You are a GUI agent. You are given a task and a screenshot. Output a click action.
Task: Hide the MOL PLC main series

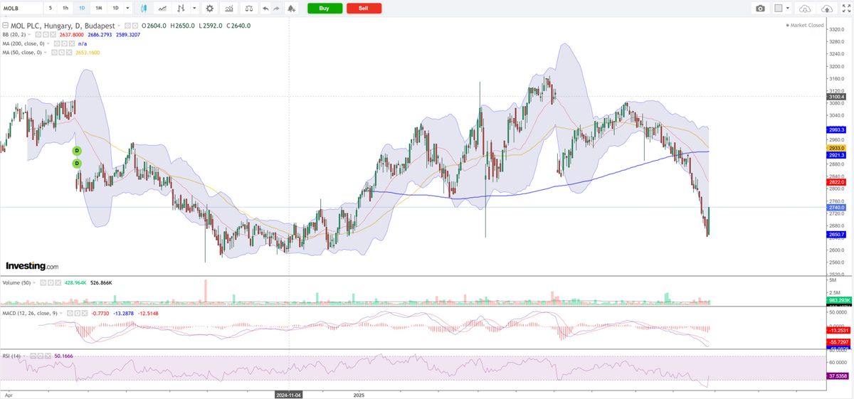pyautogui.click(x=129, y=26)
